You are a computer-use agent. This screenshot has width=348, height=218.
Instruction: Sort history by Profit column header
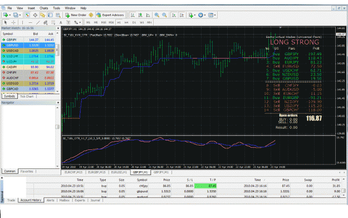[x=336, y=180]
